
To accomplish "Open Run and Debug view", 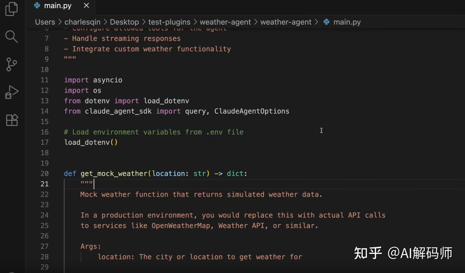I will 12,92.
